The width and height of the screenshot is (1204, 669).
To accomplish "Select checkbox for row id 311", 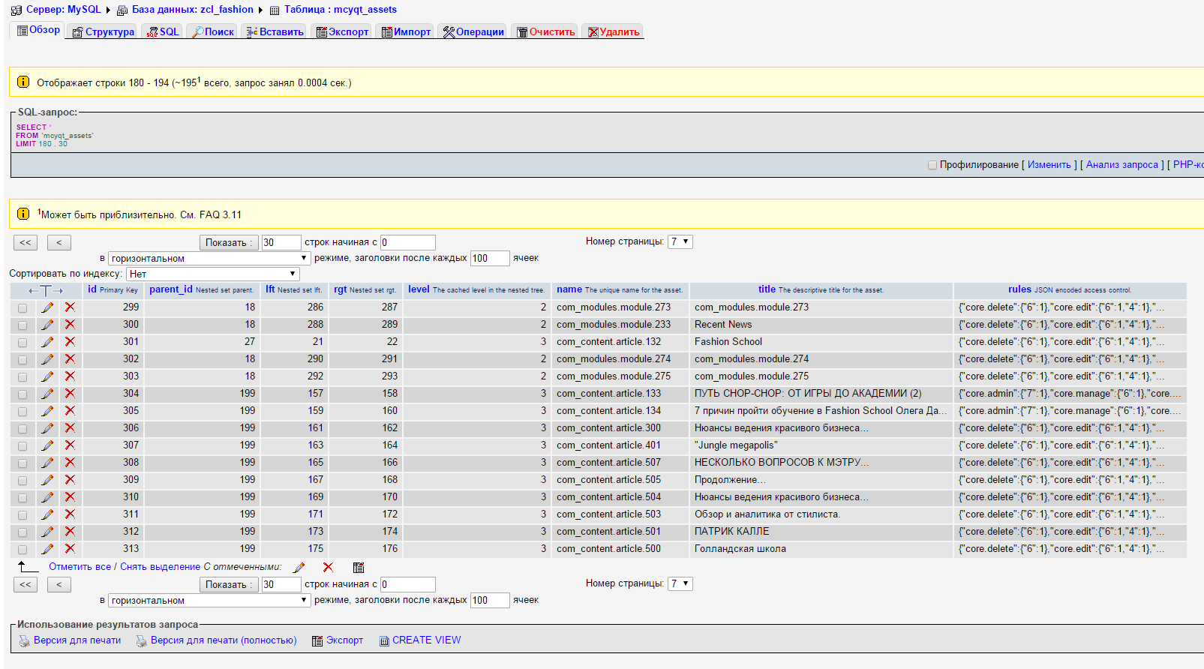I will 23,515.
